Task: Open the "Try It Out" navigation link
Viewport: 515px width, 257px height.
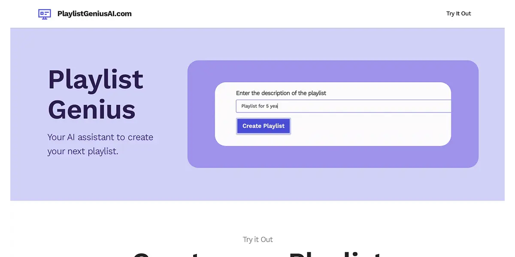Action: 458,14
